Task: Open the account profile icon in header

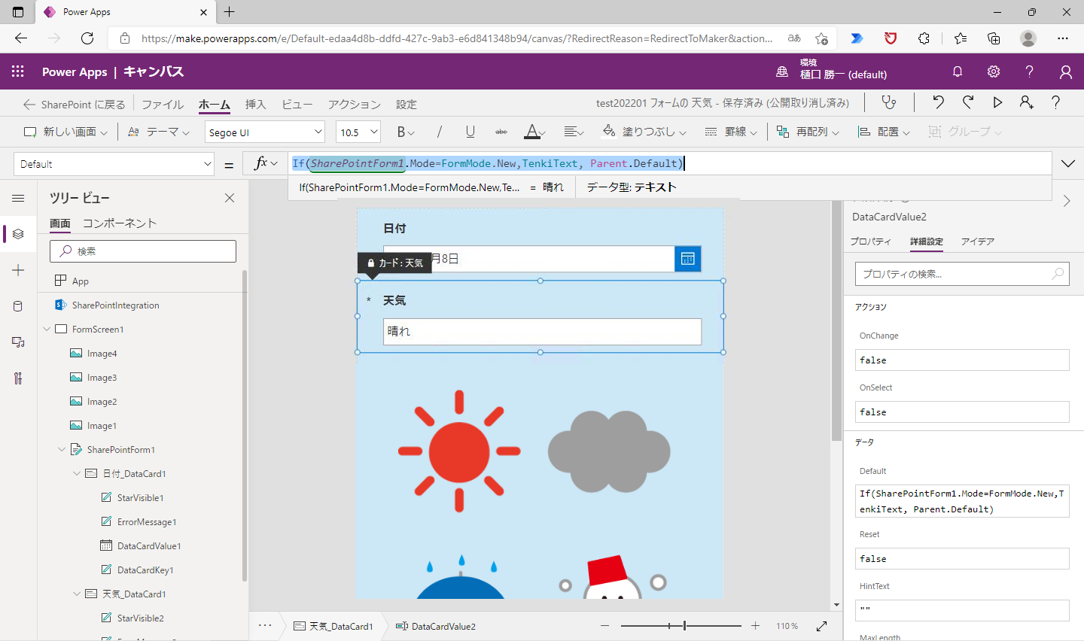Action: click(x=1066, y=71)
